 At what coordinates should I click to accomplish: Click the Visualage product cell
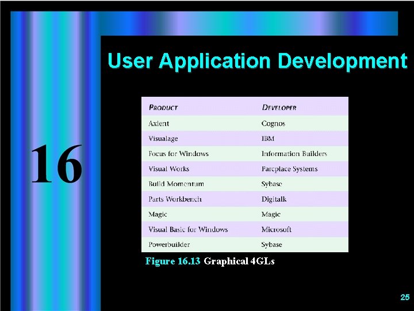click(163, 139)
